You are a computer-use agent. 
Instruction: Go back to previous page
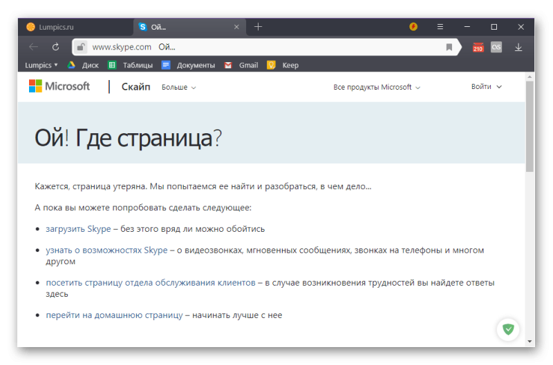pos(33,47)
